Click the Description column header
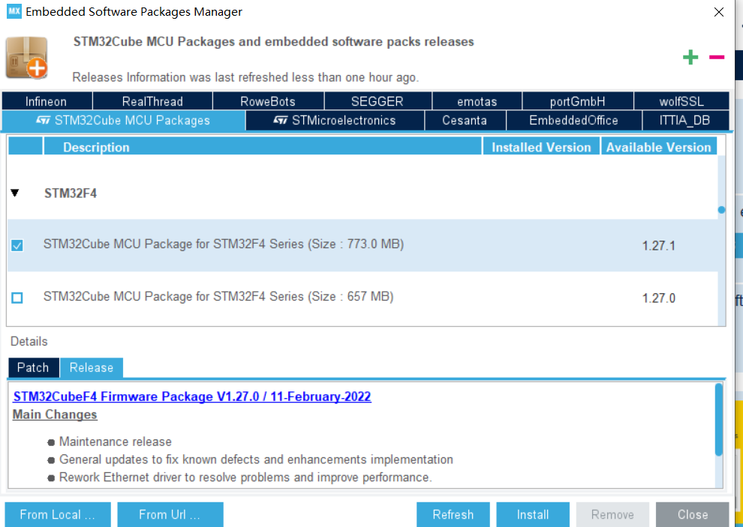The height and width of the screenshot is (527, 743). coord(263,147)
